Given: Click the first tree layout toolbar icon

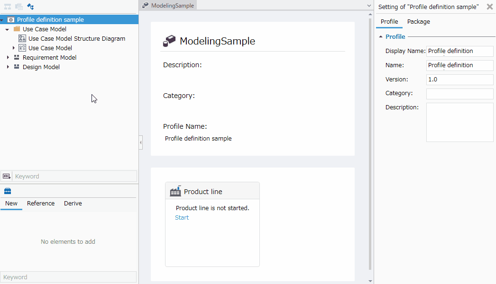Looking at the screenshot, I should [x=7, y=7].
